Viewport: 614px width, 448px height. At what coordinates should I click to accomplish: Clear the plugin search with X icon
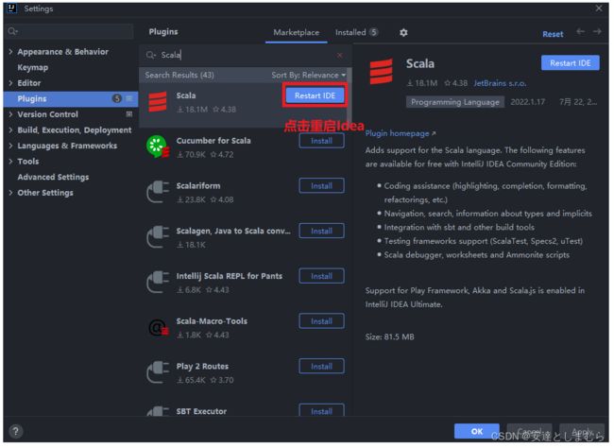339,55
